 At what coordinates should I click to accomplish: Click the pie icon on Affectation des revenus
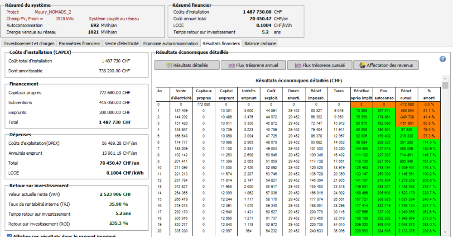tap(361, 65)
